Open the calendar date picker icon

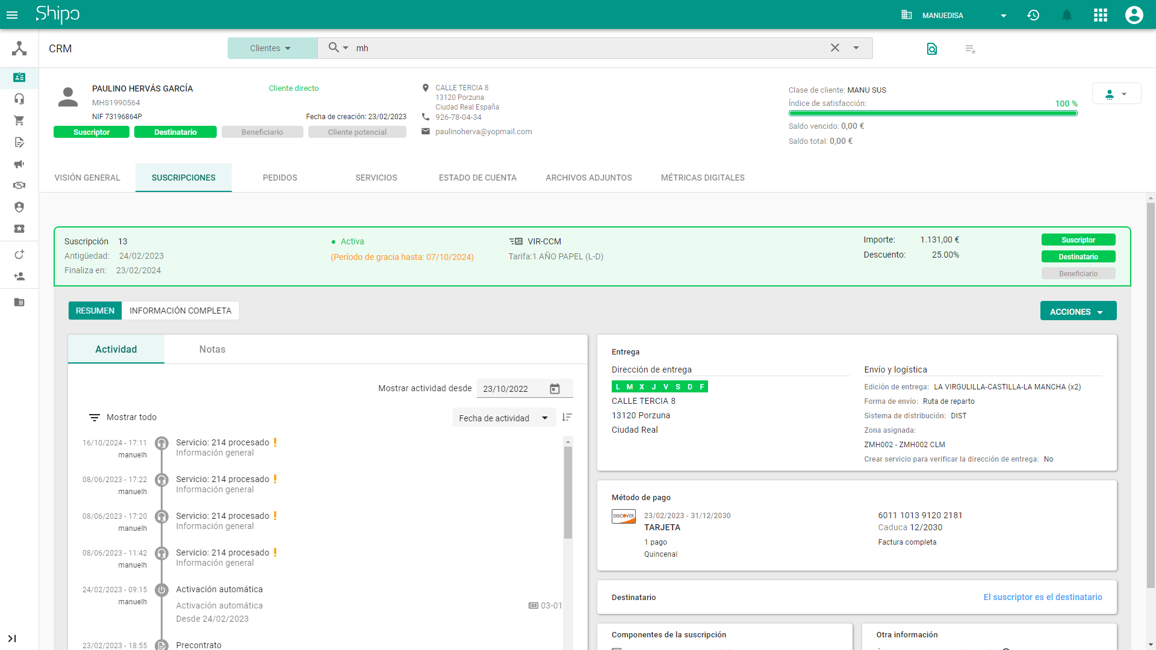[x=555, y=389]
